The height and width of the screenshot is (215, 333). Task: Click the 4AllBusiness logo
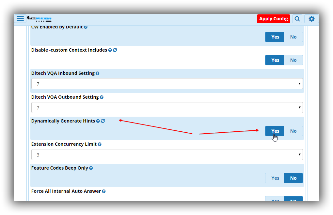pyautogui.click(x=39, y=19)
